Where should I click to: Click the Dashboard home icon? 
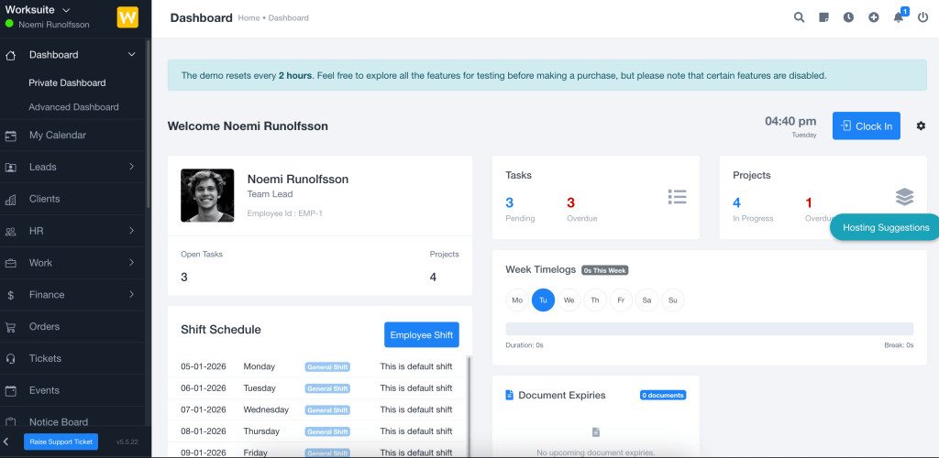pyautogui.click(x=11, y=55)
